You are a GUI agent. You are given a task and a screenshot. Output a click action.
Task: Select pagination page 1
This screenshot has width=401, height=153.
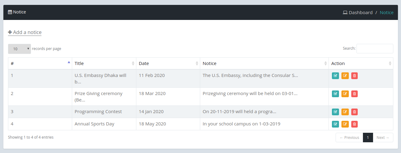368,137
